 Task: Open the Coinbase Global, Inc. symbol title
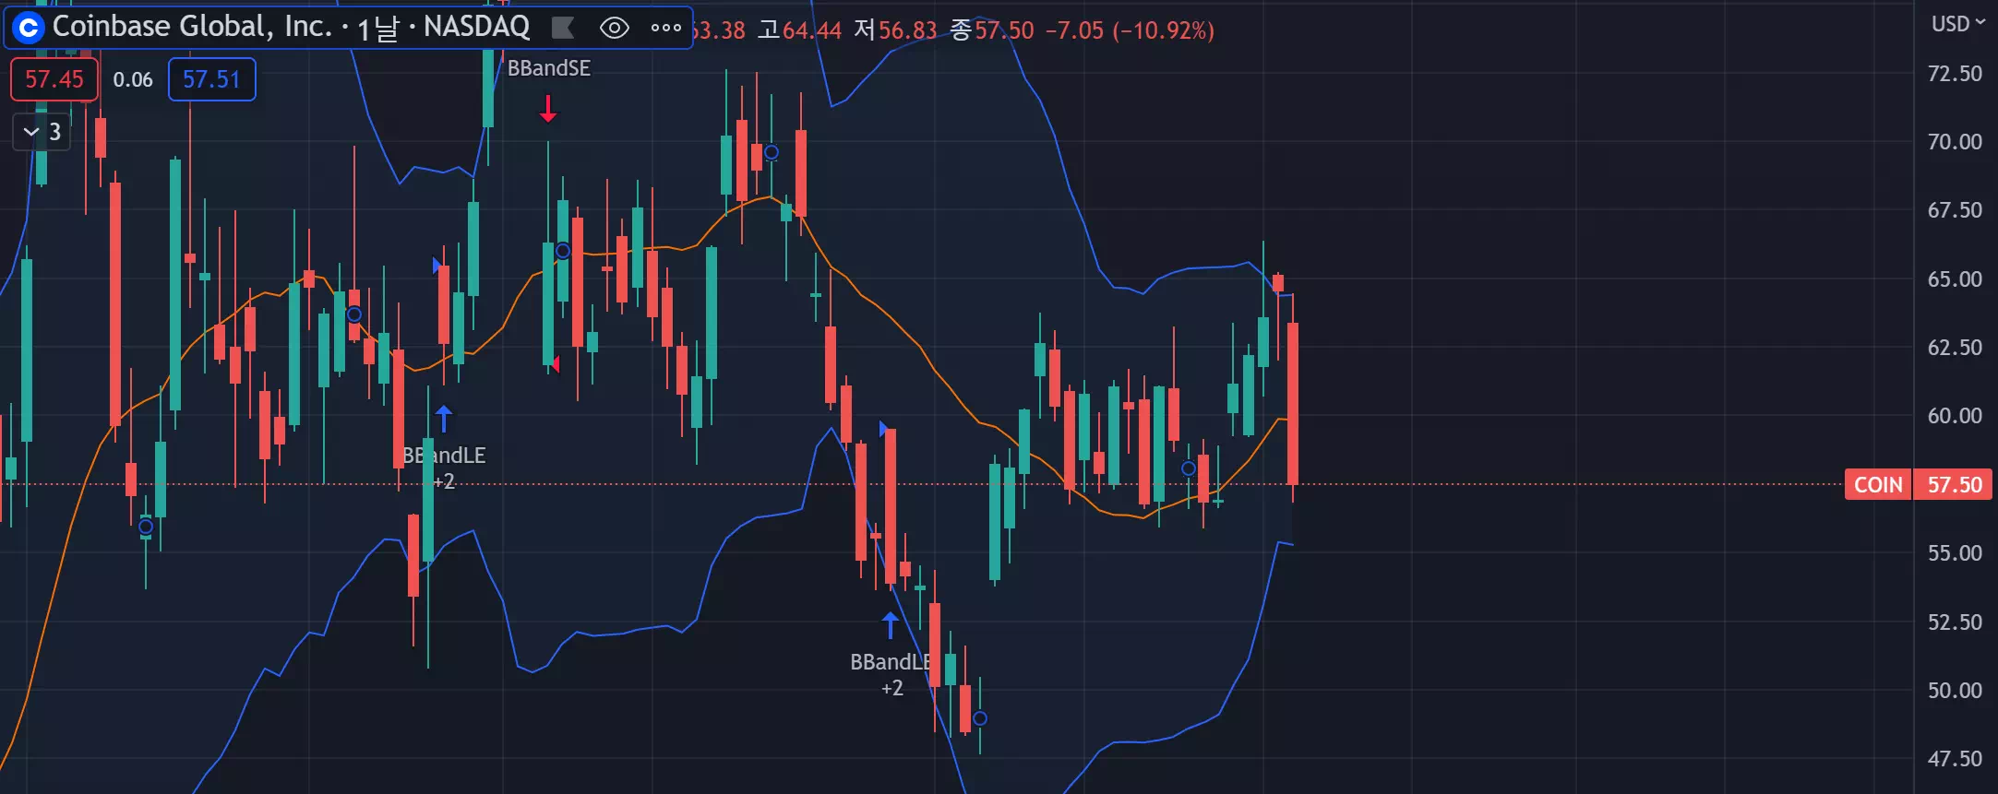pos(292,27)
